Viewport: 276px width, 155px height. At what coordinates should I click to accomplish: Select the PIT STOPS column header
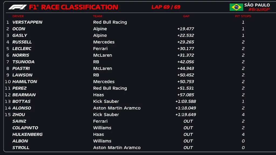point(243,16)
